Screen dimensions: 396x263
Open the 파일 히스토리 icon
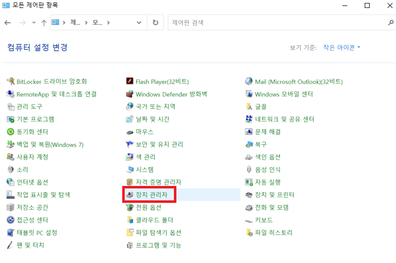(x=249, y=233)
